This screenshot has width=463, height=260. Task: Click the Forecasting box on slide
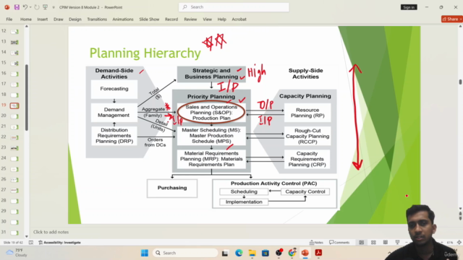click(x=114, y=89)
